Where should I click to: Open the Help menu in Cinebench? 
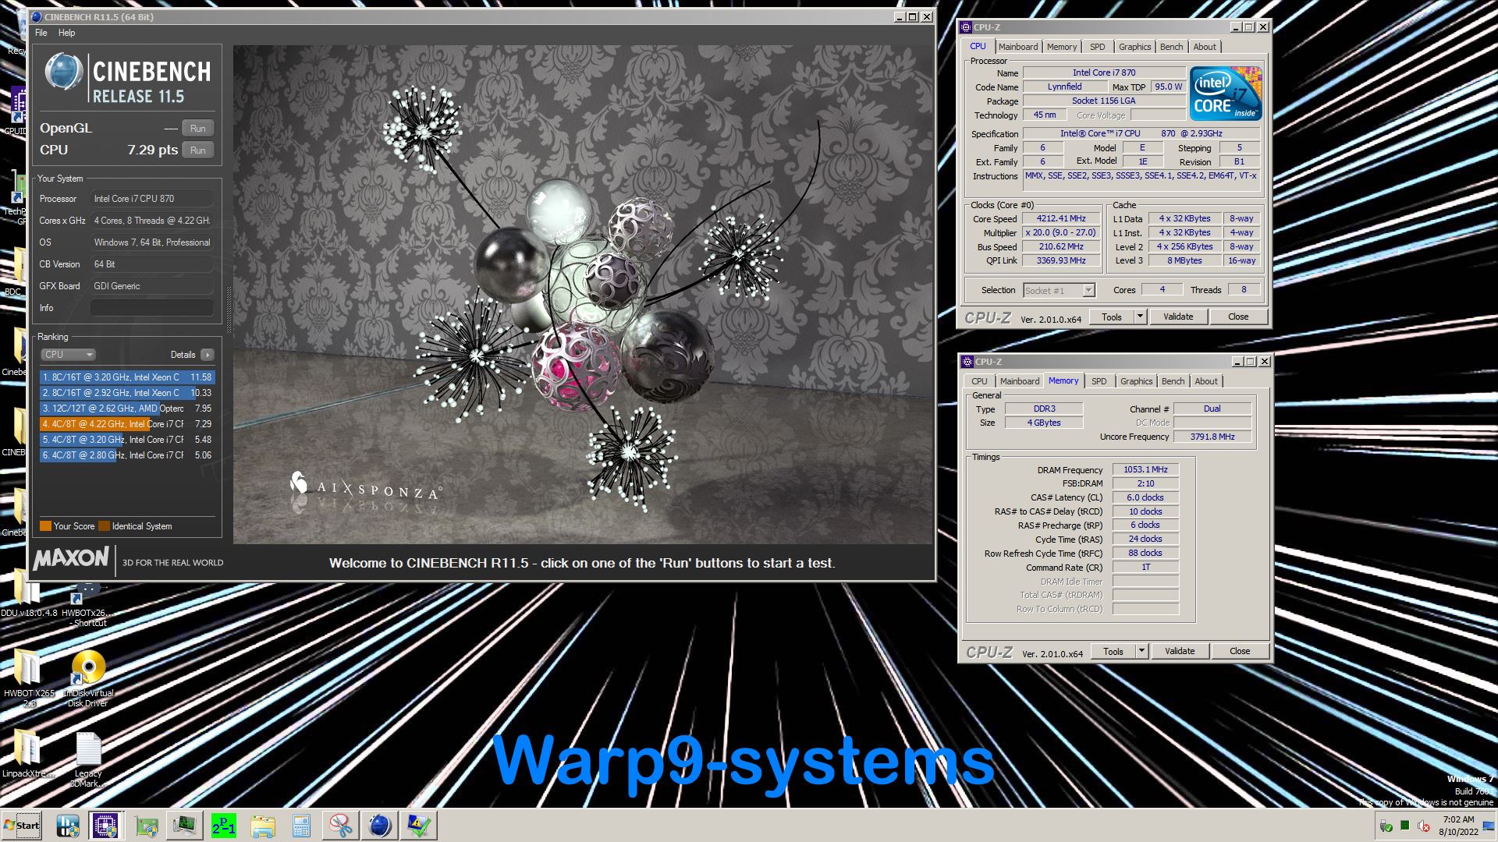point(67,33)
